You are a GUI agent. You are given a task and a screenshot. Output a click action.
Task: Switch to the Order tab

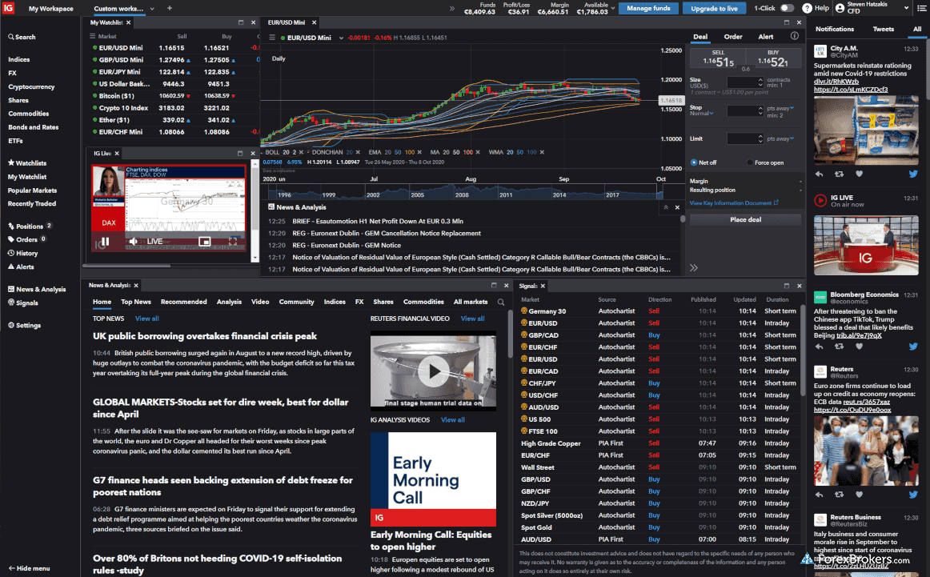point(733,37)
